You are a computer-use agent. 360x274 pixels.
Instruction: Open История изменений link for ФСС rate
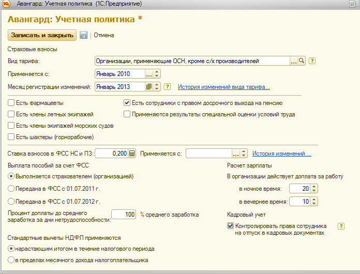(282, 154)
